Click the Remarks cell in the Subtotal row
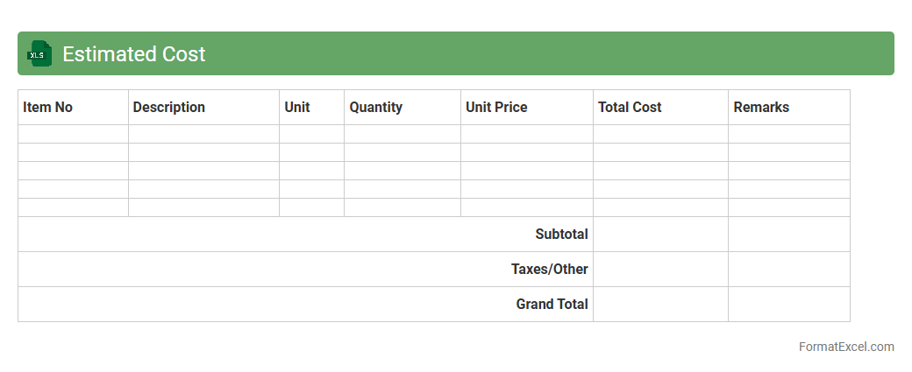This screenshot has height=372, width=912. pos(788,234)
